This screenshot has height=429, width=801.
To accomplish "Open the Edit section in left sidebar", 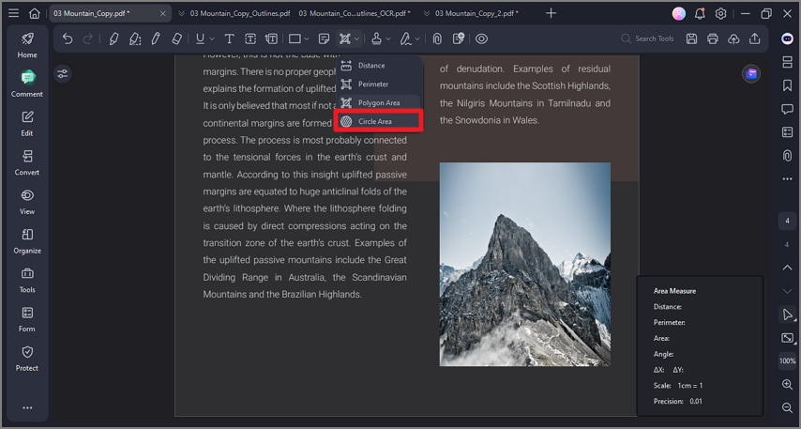I will click(27, 123).
